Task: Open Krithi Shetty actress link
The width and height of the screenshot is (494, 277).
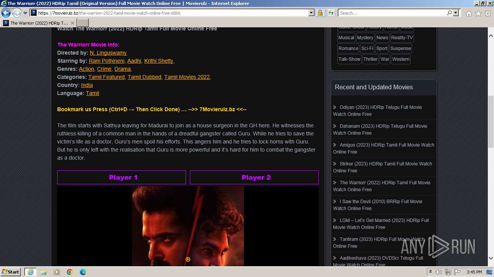Action: [159, 61]
